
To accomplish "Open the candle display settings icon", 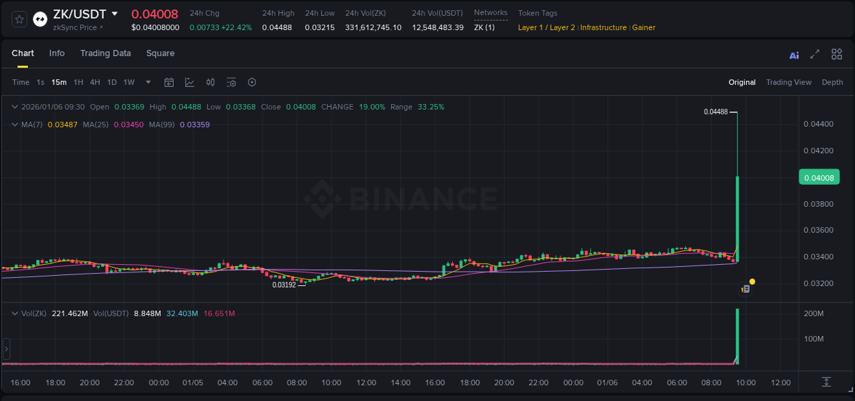I will pyautogui.click(x=211, y=82).
